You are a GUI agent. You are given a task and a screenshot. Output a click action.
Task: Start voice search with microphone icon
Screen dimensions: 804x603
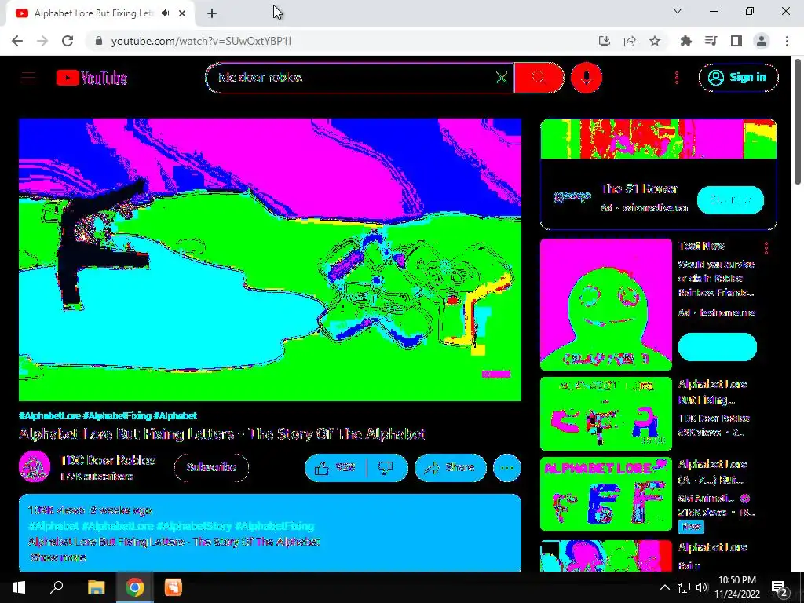[586, 78]
